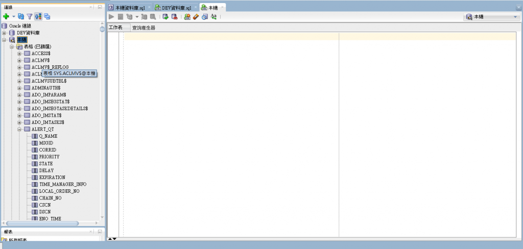Select the LOCAL_ORDER_NO column
Viewport: 523px width, 249px height.
59,191
